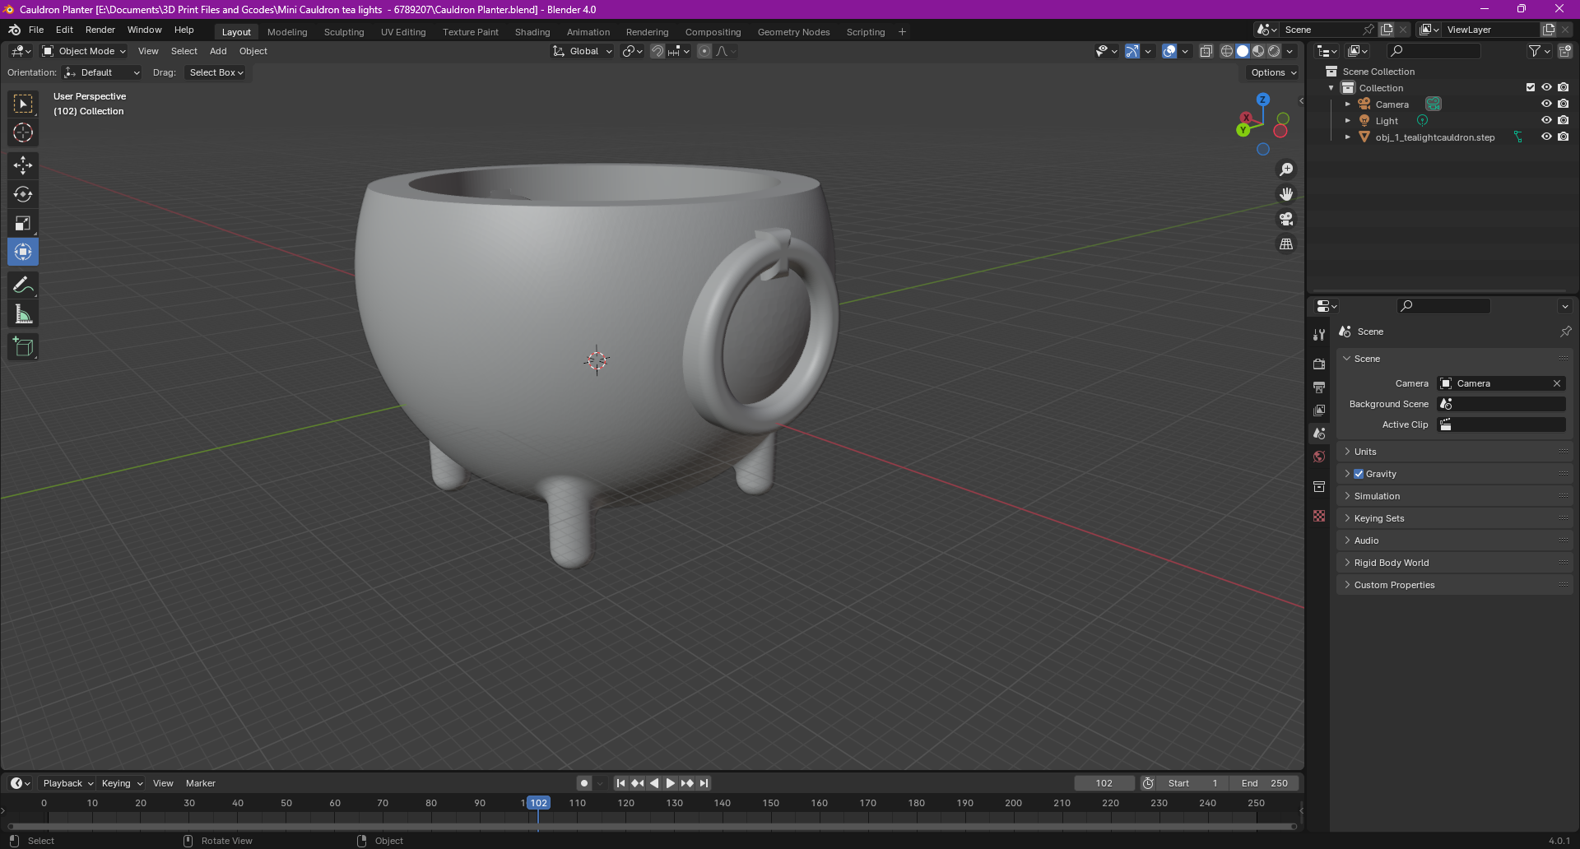Image resolution: width=1580 pixels, height=849 pixels.
Task: Hide obj_1_tealightcauldron.step in viewport
Action: [x=1546, y=137]
